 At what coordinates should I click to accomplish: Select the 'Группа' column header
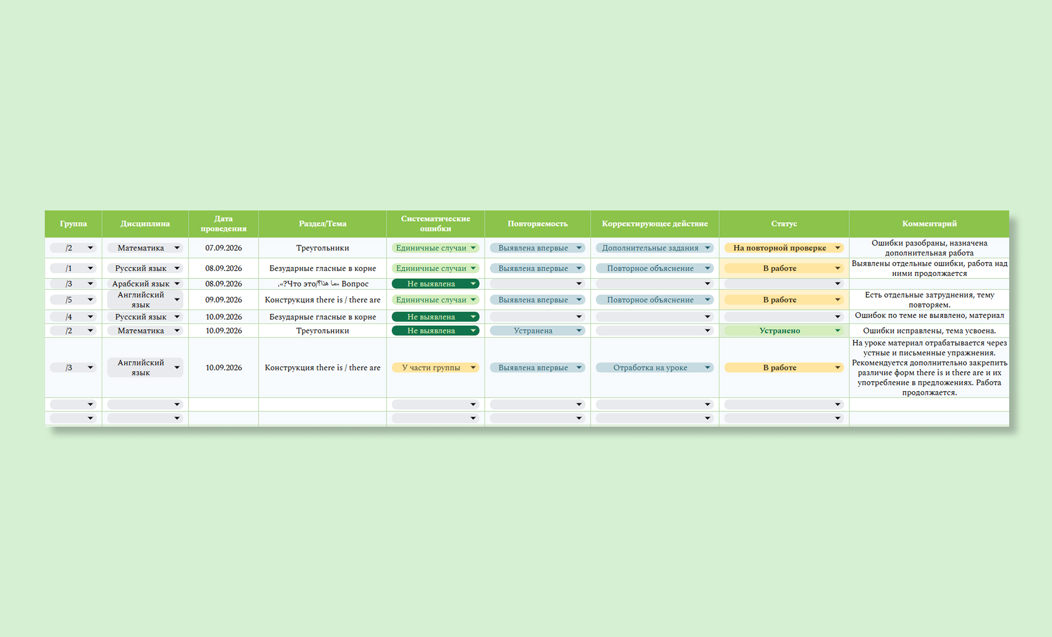(x=73, y=224)
